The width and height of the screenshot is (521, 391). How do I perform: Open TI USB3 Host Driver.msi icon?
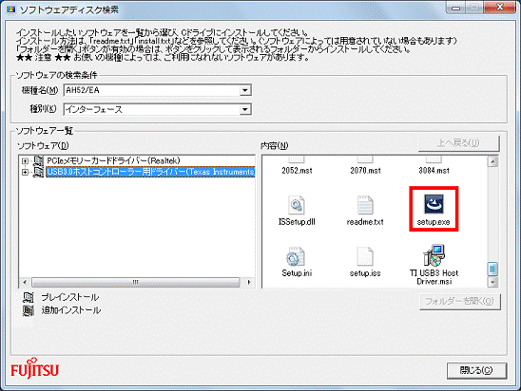(x=434, y=255)
